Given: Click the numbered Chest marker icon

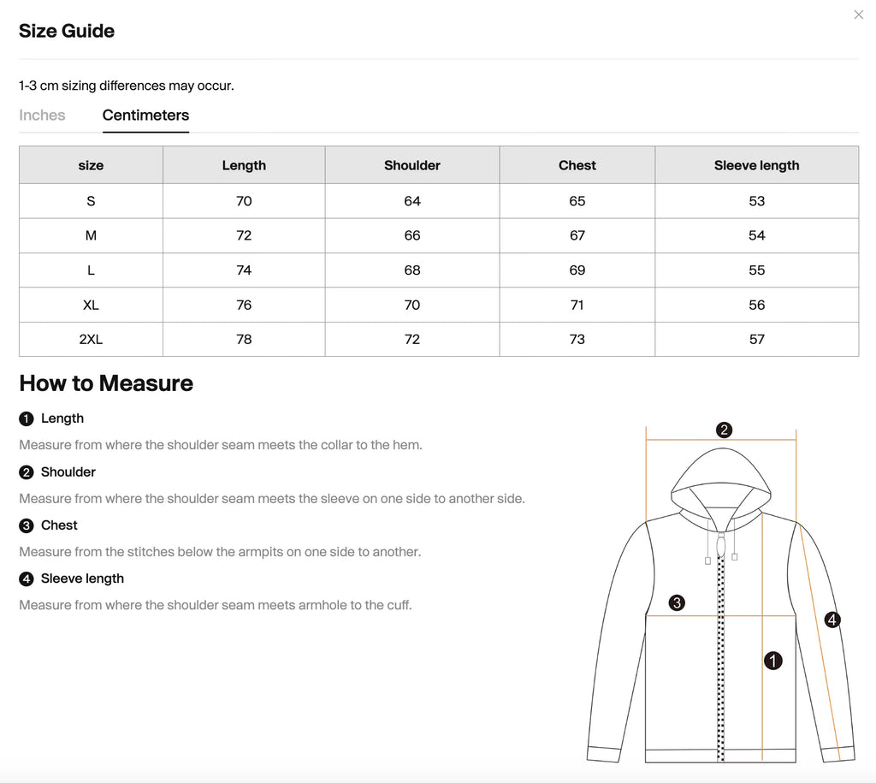Looking at the screenshot, I should [x=25, y=525].
